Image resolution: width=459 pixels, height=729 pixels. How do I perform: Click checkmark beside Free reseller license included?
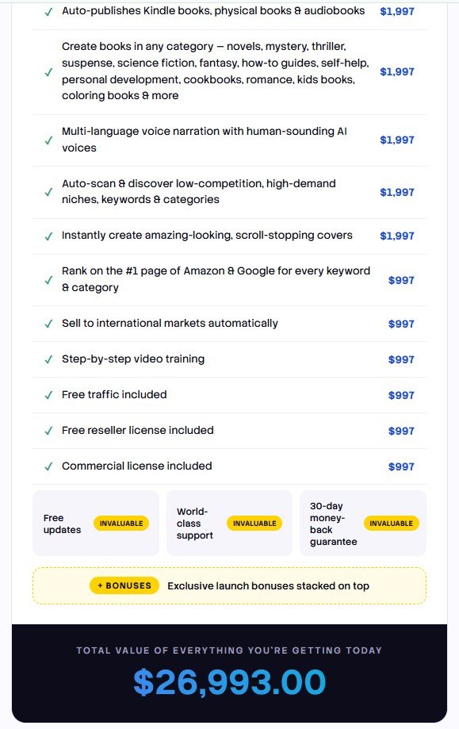tap(48, 431)
